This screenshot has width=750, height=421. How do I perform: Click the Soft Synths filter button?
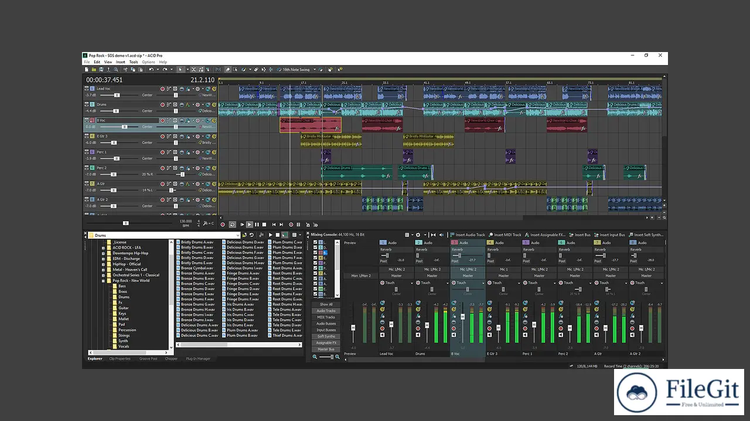coord(326,337)
